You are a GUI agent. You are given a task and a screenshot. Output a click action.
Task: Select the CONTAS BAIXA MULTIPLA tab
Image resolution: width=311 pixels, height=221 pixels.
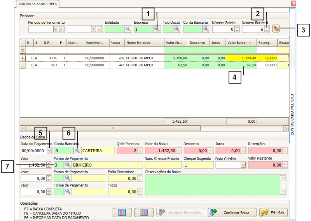pyautogui.click(x=37, y=3)
